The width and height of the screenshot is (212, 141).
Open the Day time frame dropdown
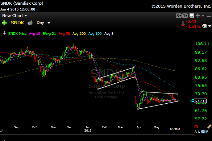click(x=43, y=23)
